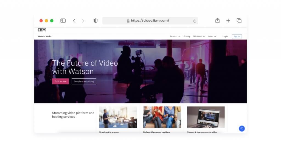The width and height of the screenshot is (281, 147).
Task: Open the Pricing nav link
Action: coord(187,36)
